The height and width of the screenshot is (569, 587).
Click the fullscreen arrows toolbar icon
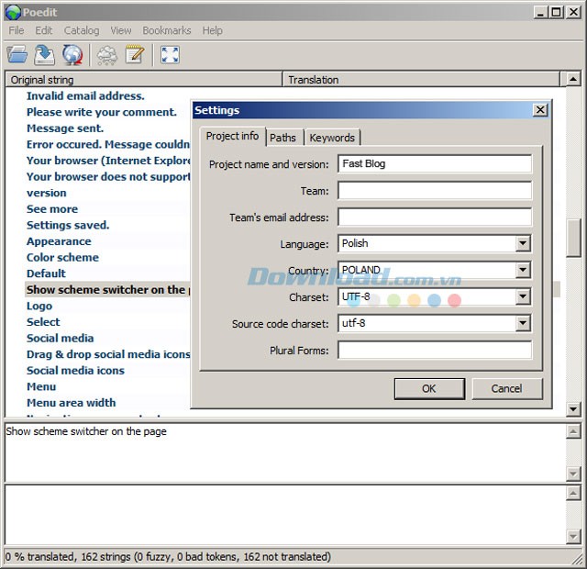(x=170, y=55)
